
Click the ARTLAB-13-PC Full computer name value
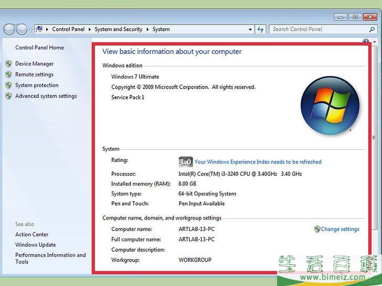click(x=197, y=239)
